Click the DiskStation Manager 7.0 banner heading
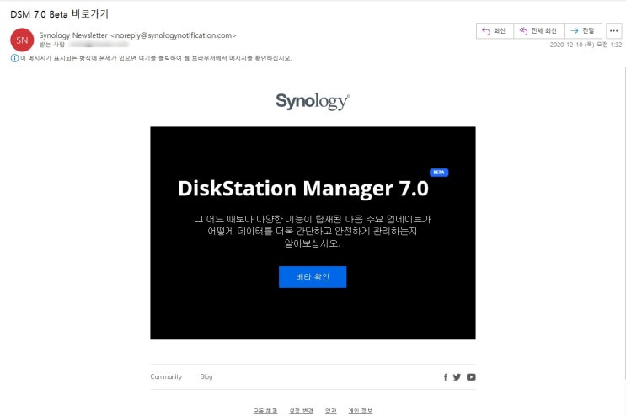Screen dimensions: 626x416 [x=303, y=189]
